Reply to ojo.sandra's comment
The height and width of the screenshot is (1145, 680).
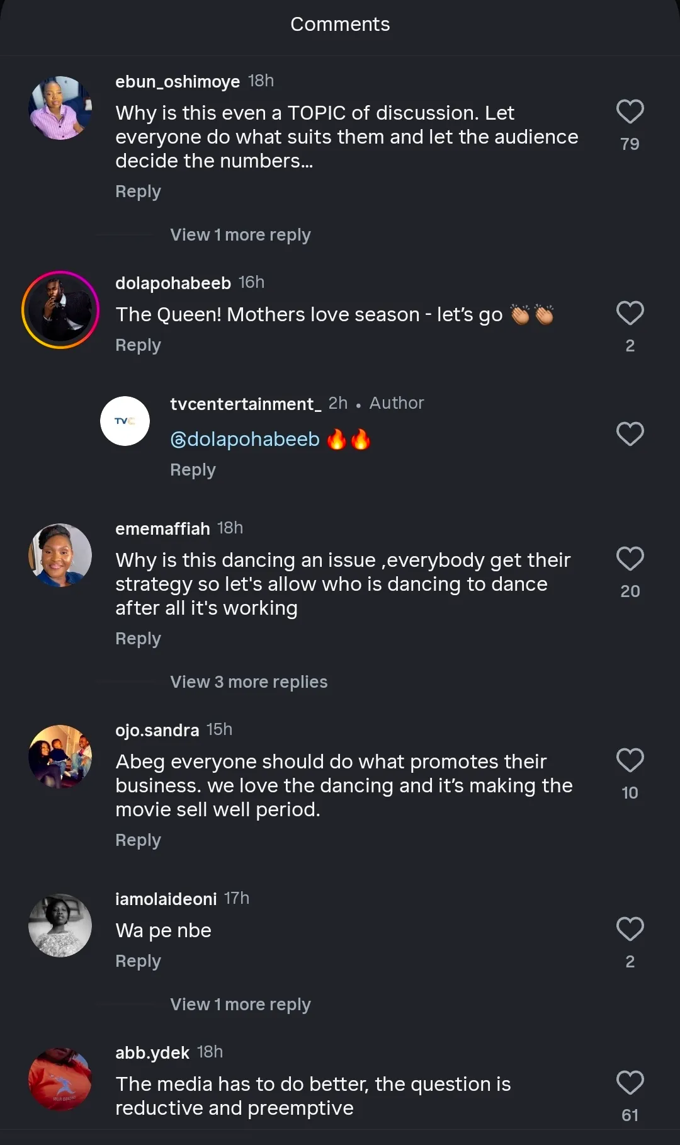138,840
